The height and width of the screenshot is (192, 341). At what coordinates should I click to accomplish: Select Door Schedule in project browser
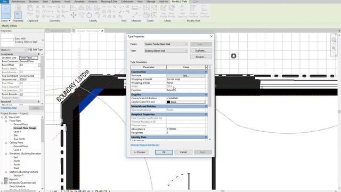click(17, 187)
